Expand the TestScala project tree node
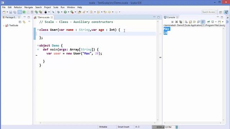The image size is (230, 129). 4,25
